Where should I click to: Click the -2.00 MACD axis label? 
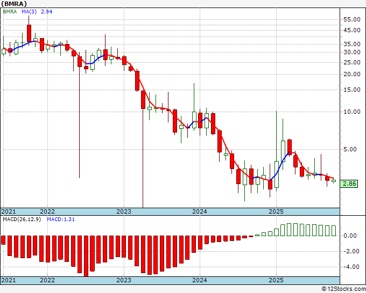(350, 251)
